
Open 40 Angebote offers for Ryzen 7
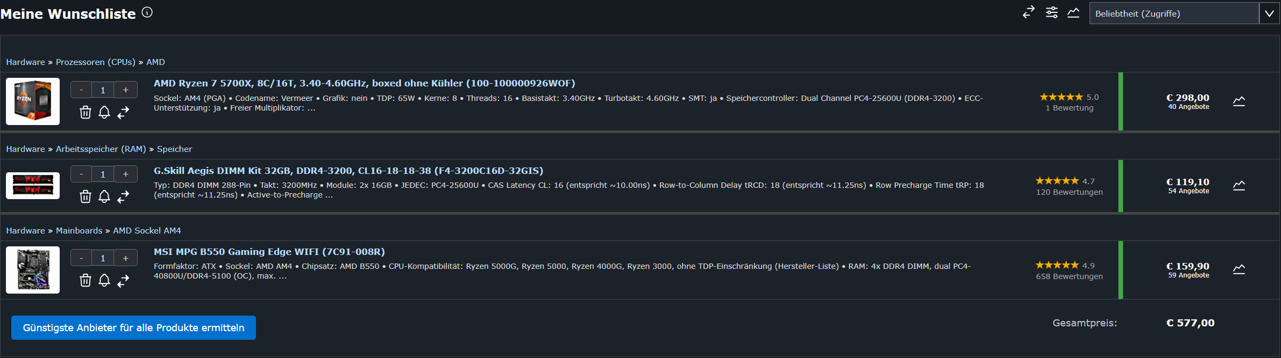pos(1189,107)
